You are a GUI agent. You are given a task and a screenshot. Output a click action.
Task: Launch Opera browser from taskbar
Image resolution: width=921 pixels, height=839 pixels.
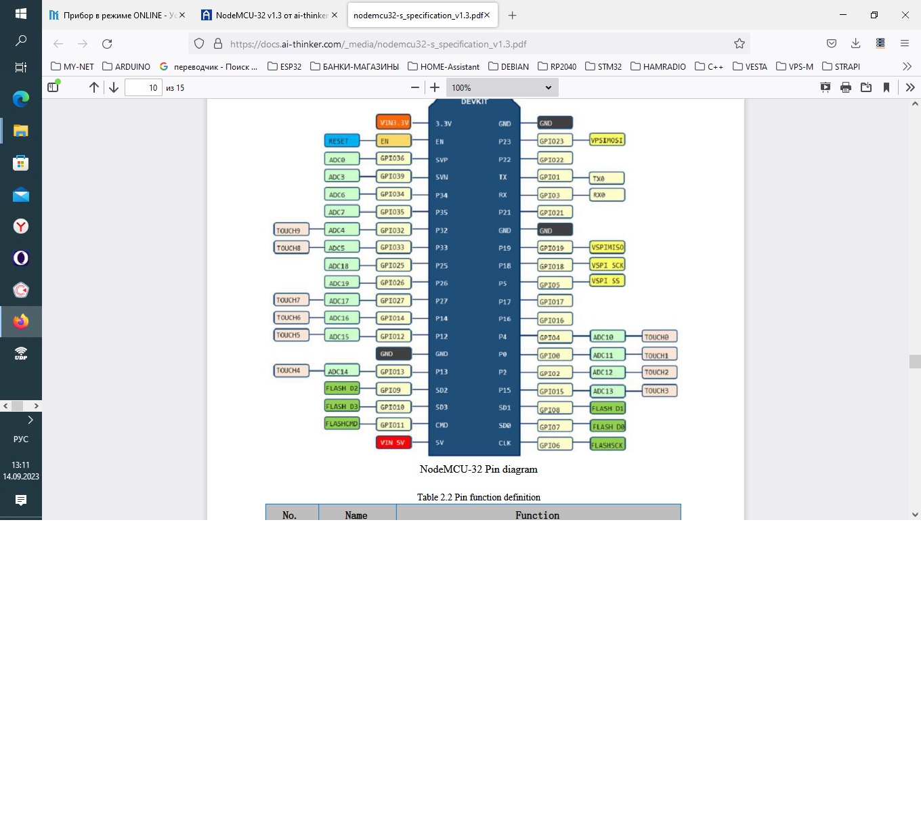[21, 258]
